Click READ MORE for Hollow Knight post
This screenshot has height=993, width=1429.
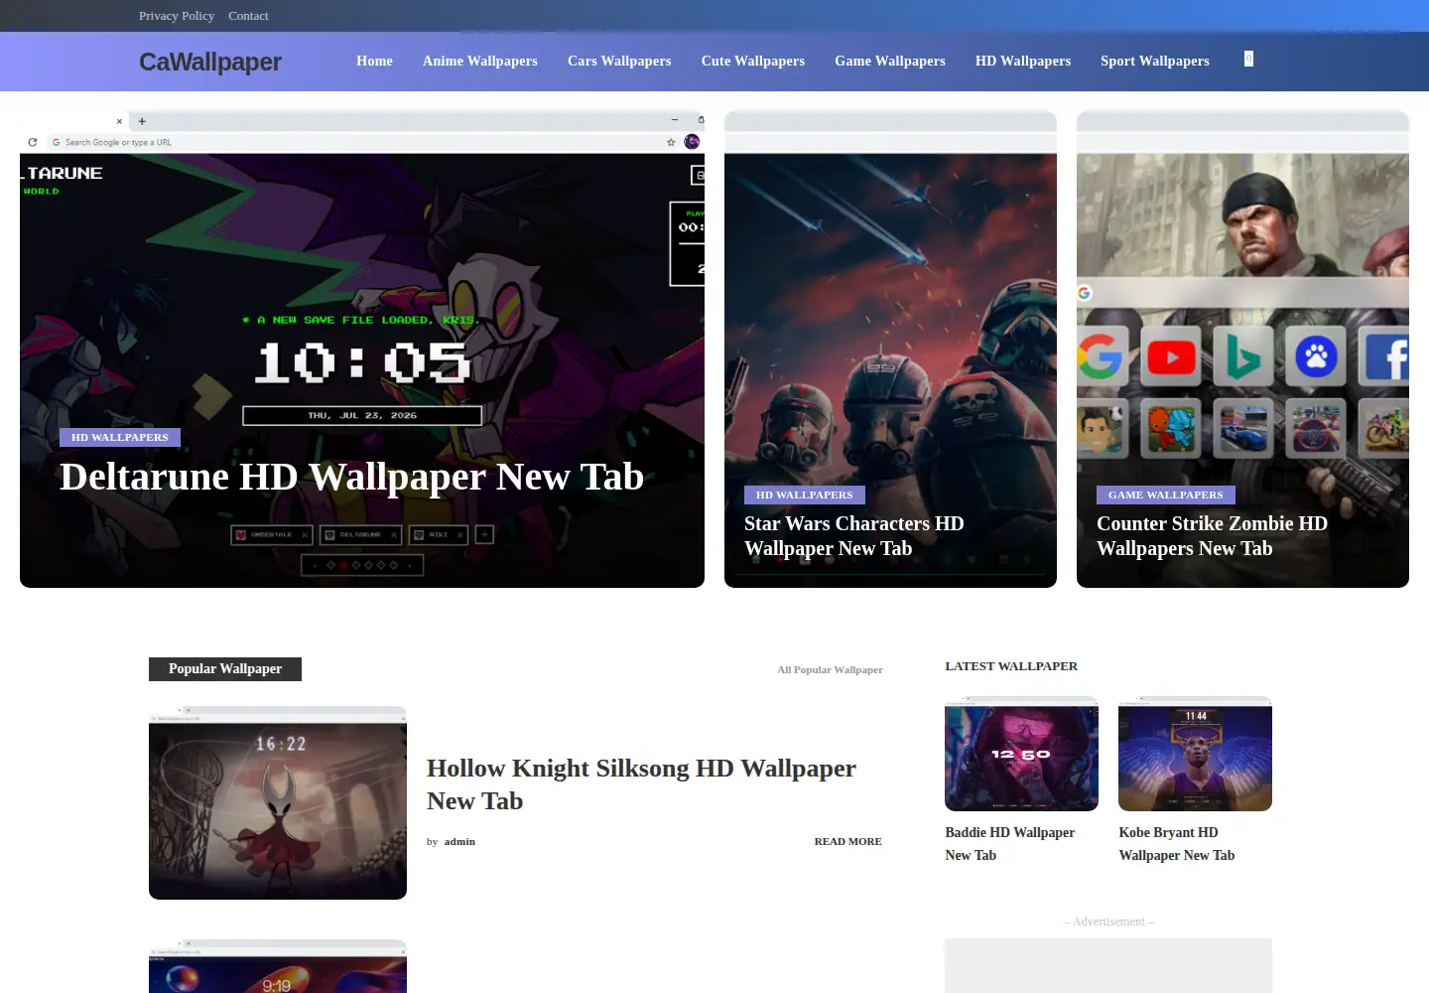(x=847, y=841)
